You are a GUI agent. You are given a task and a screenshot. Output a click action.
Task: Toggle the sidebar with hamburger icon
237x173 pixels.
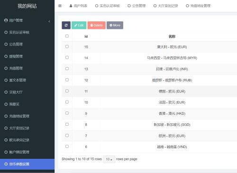60,6
